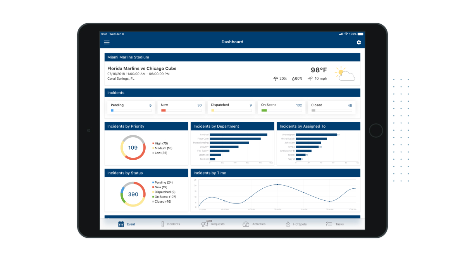
Task: Open the hamburger menu at top left
Action: 107,42
